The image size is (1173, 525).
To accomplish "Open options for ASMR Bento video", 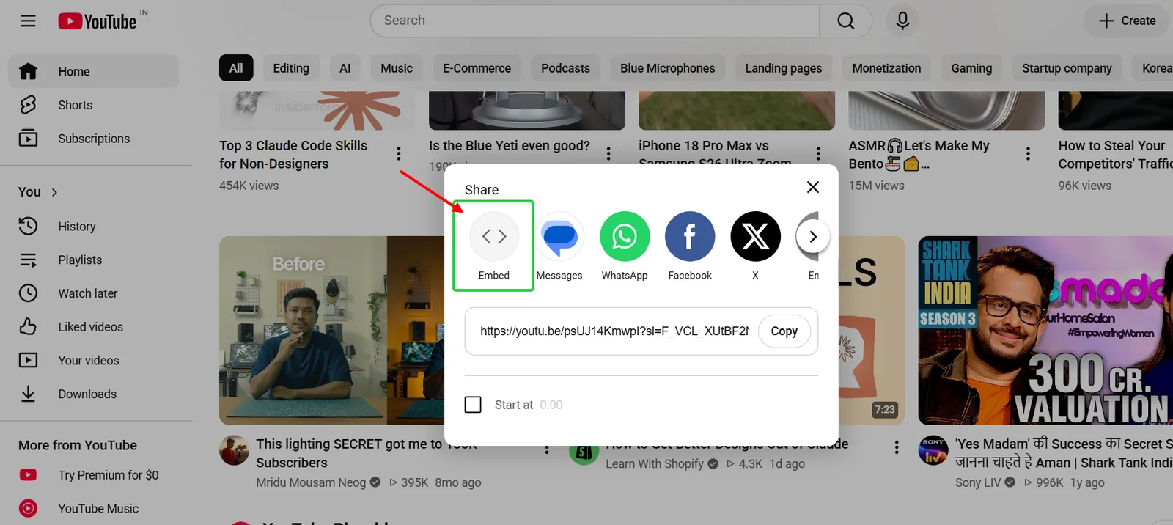I will coord(1028,153).
